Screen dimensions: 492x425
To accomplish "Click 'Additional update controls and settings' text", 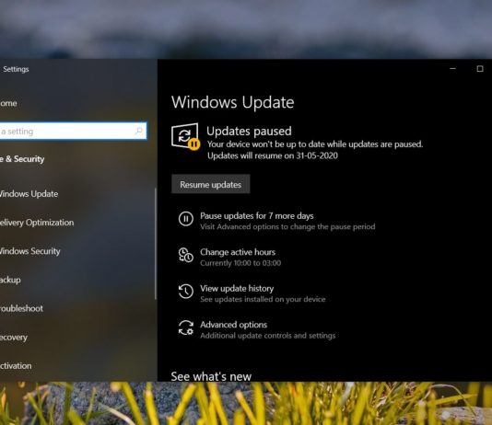I will [x=267, y=336].
